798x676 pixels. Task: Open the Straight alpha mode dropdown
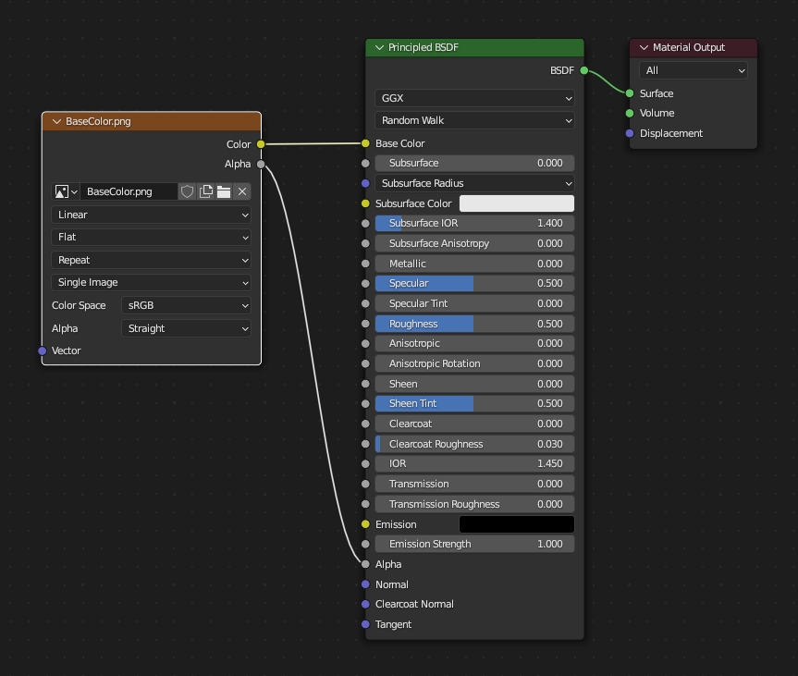coord(186,328)
